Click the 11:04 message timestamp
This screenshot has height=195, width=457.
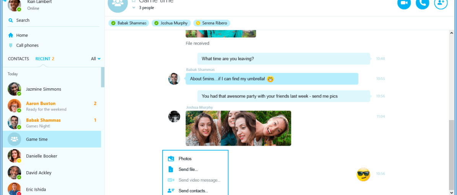(381, 116)
